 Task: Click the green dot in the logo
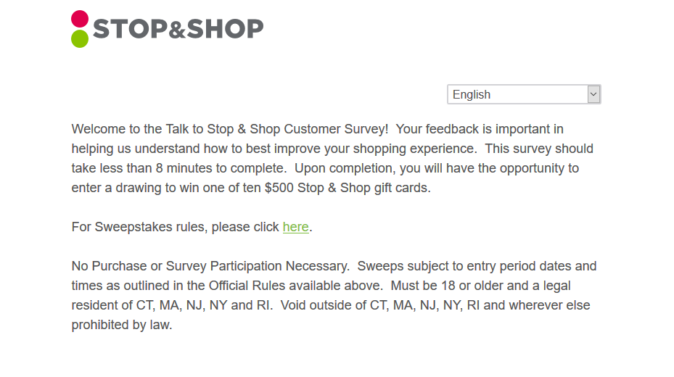pos(80,38)
